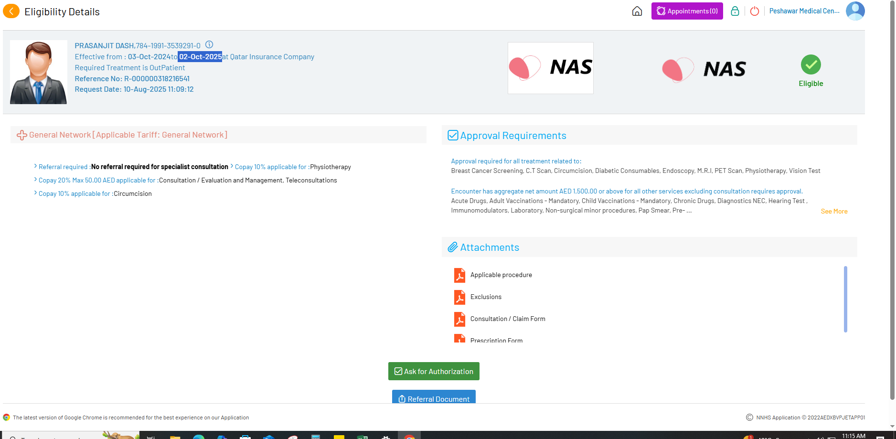Log out with the red power icon

click(755, 11)
